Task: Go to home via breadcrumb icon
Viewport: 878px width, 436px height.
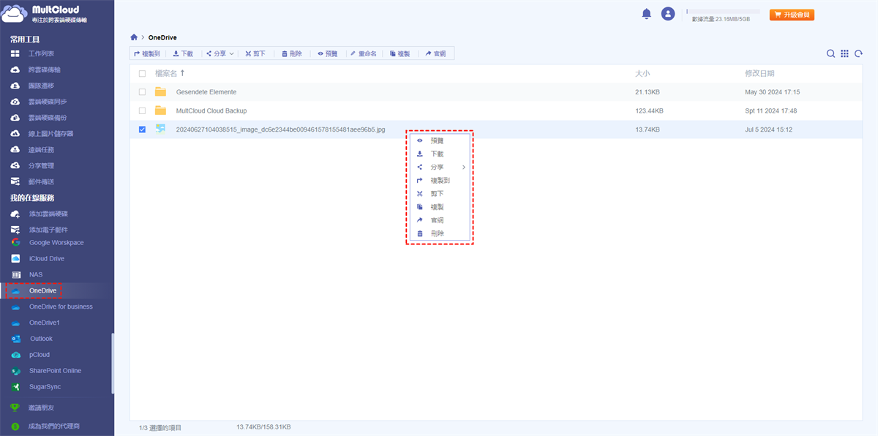Action: coord(134,37)
